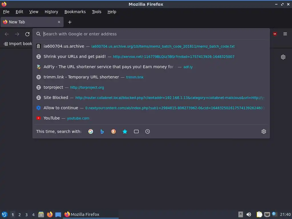Click Import bookmarks toolbar button

(x=18, y=44)
